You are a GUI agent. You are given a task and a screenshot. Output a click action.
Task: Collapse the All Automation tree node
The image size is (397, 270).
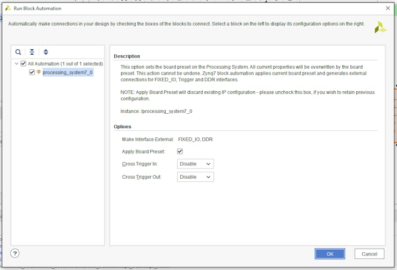[x=17, y=64]
